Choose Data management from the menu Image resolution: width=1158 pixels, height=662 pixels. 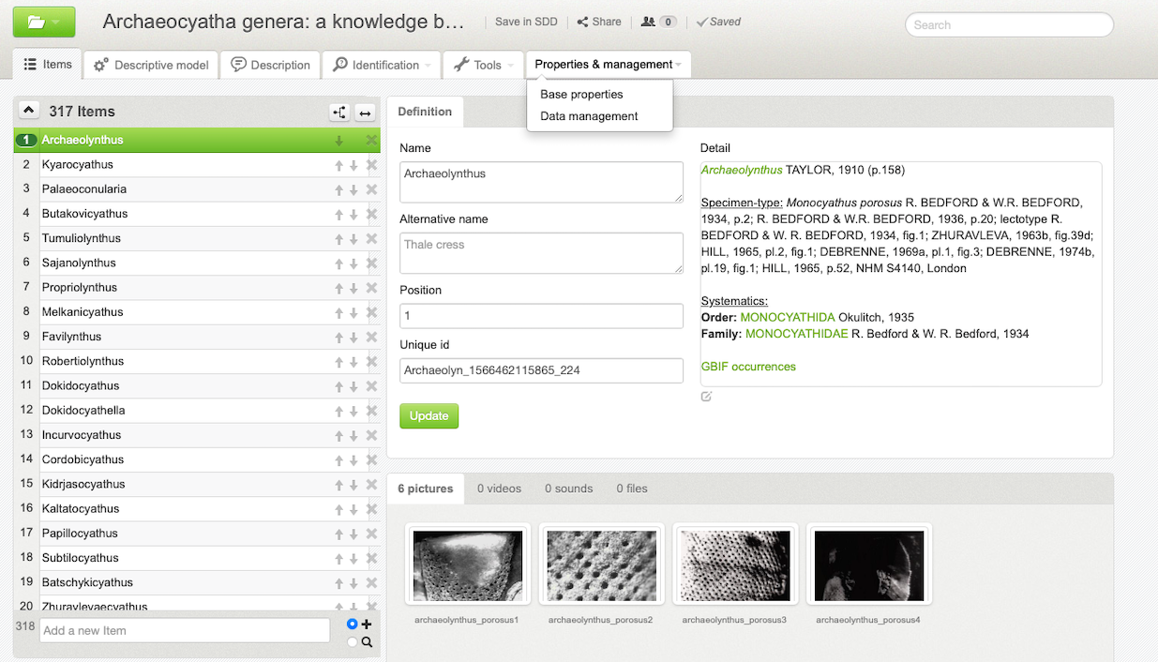[589, 116]
